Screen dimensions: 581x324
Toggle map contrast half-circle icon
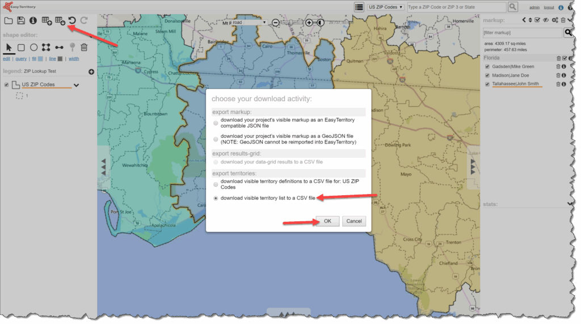(321, 23)
